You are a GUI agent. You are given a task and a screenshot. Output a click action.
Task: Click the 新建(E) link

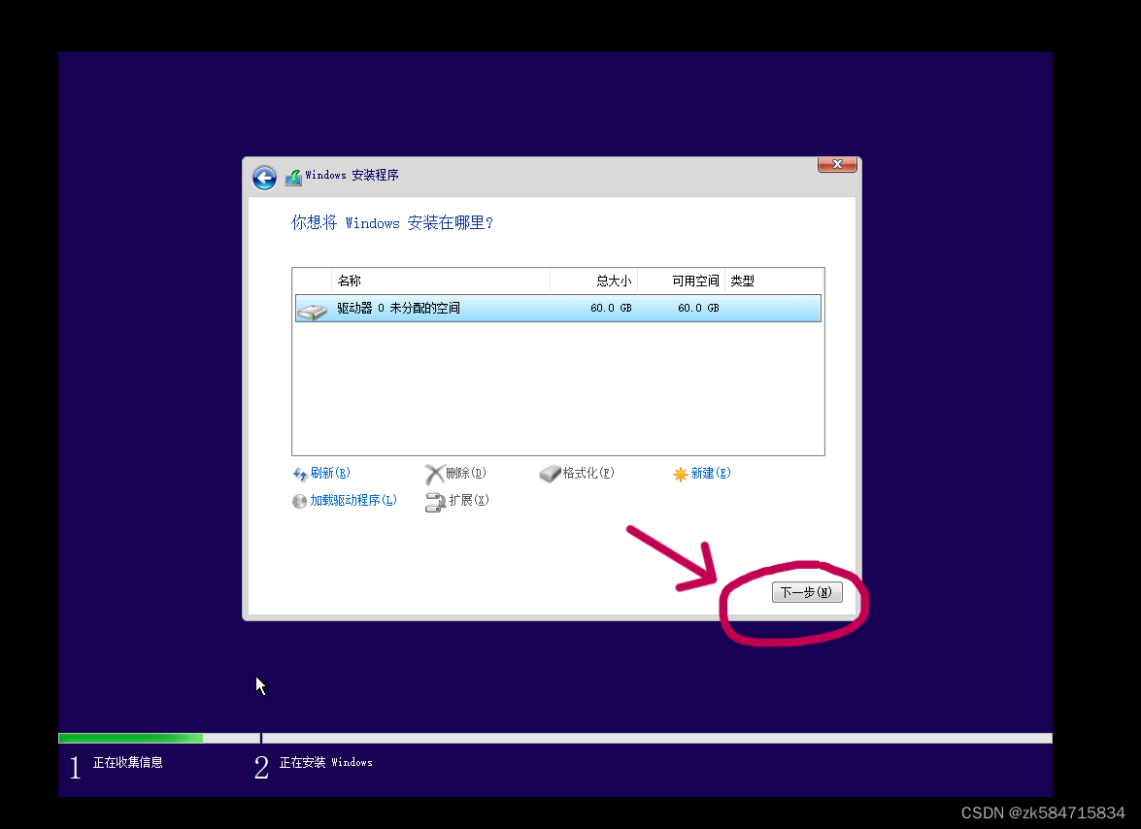click(x=710, y=474)
